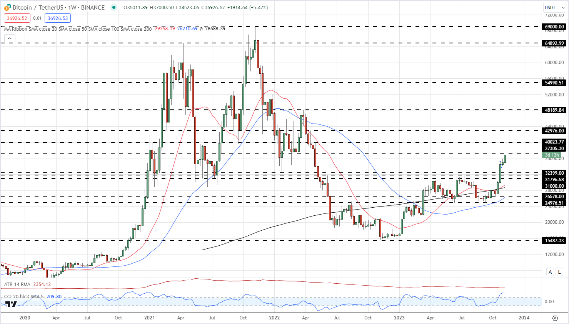Click the red 20 SMA value 29258.39
This screenshot has width=569, height=324.
coord(165,29)
